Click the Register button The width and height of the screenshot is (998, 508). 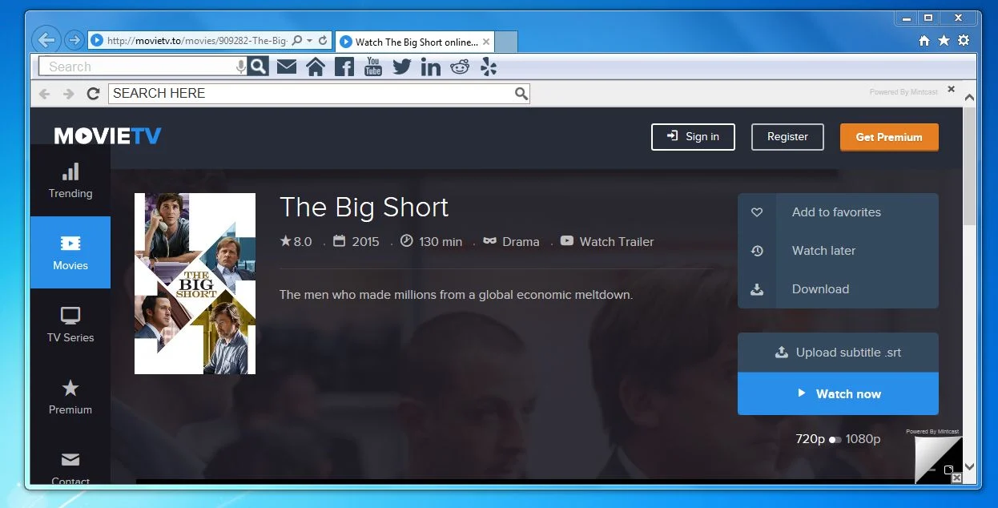(x=787, y=137)
